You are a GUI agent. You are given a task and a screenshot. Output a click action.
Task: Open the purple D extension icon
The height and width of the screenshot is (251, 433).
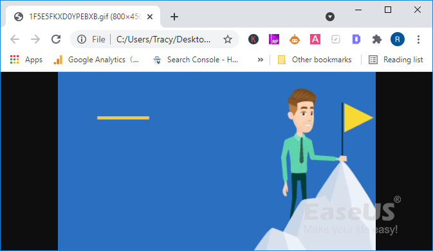click(x=356, y=39)
